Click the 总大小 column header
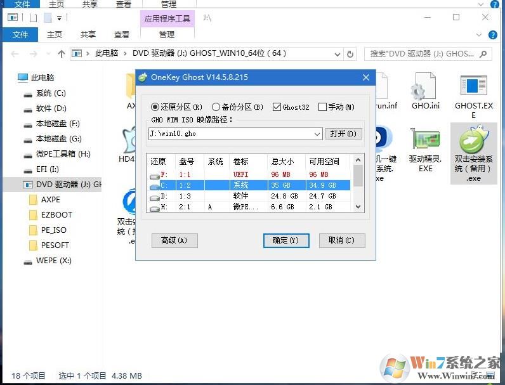Screen dimensions: 505x385 pyautogui.click(x=286, y=162)
